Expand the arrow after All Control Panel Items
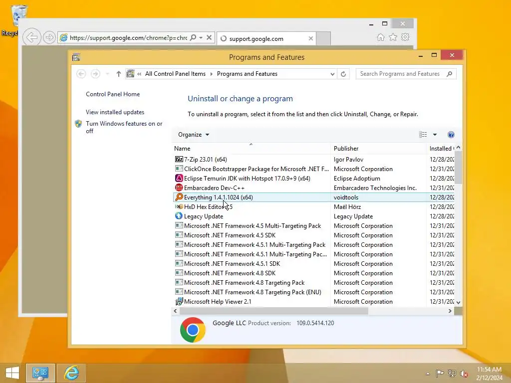Viewport: 511px width, 383px height. tap(211, 74)
